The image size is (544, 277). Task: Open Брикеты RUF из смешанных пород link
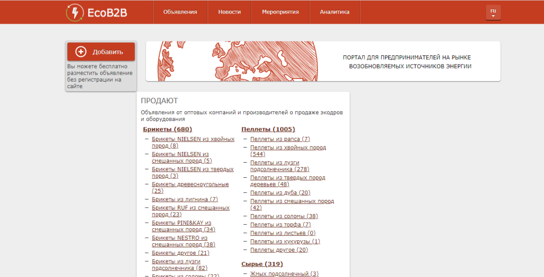click(x=190, y=211)
